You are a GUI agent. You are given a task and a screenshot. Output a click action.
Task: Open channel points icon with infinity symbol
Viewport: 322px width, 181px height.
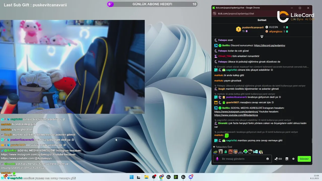click(x=278, y=159)
